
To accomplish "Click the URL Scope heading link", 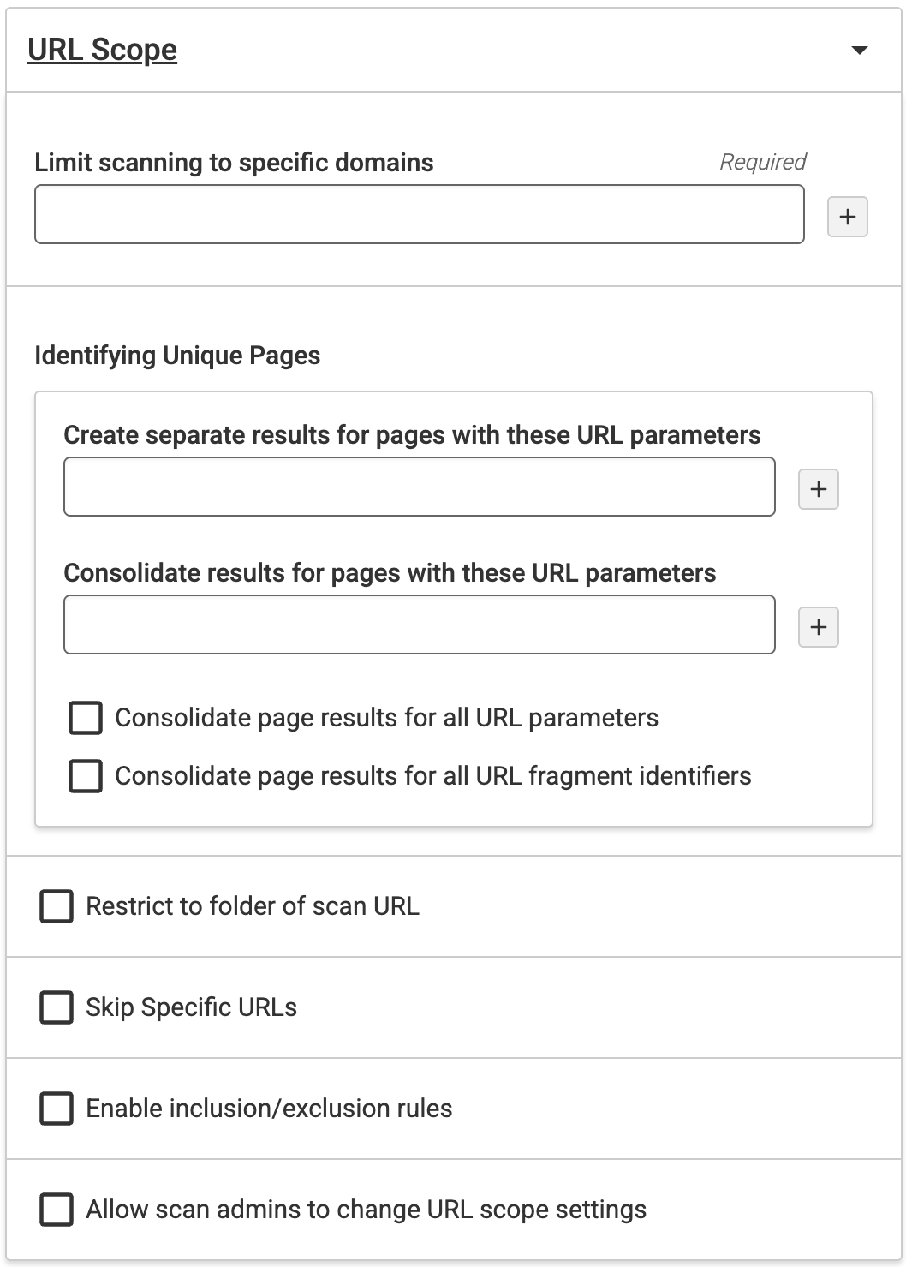I will pyautogui.click(x=102, y=50).
